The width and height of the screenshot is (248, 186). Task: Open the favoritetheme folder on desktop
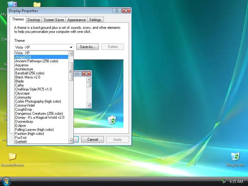(x=12, y=159)
